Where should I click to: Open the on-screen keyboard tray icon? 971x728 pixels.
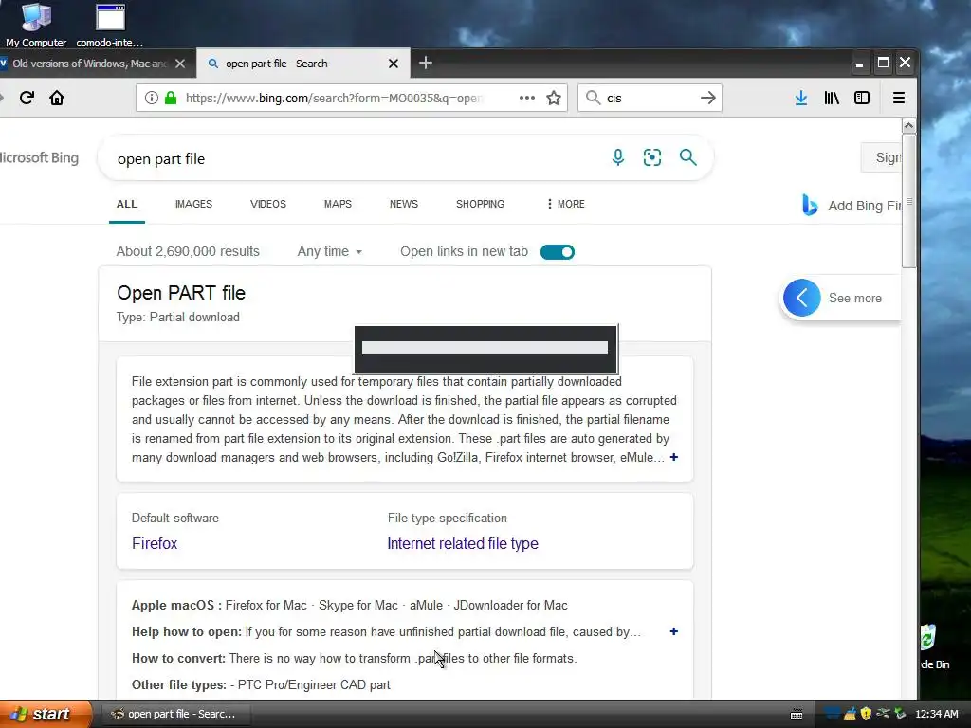coord(797,715)
